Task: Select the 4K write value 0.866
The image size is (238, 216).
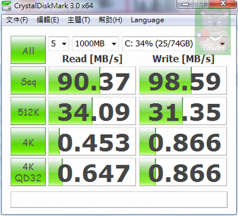Action: click(183, 141)
